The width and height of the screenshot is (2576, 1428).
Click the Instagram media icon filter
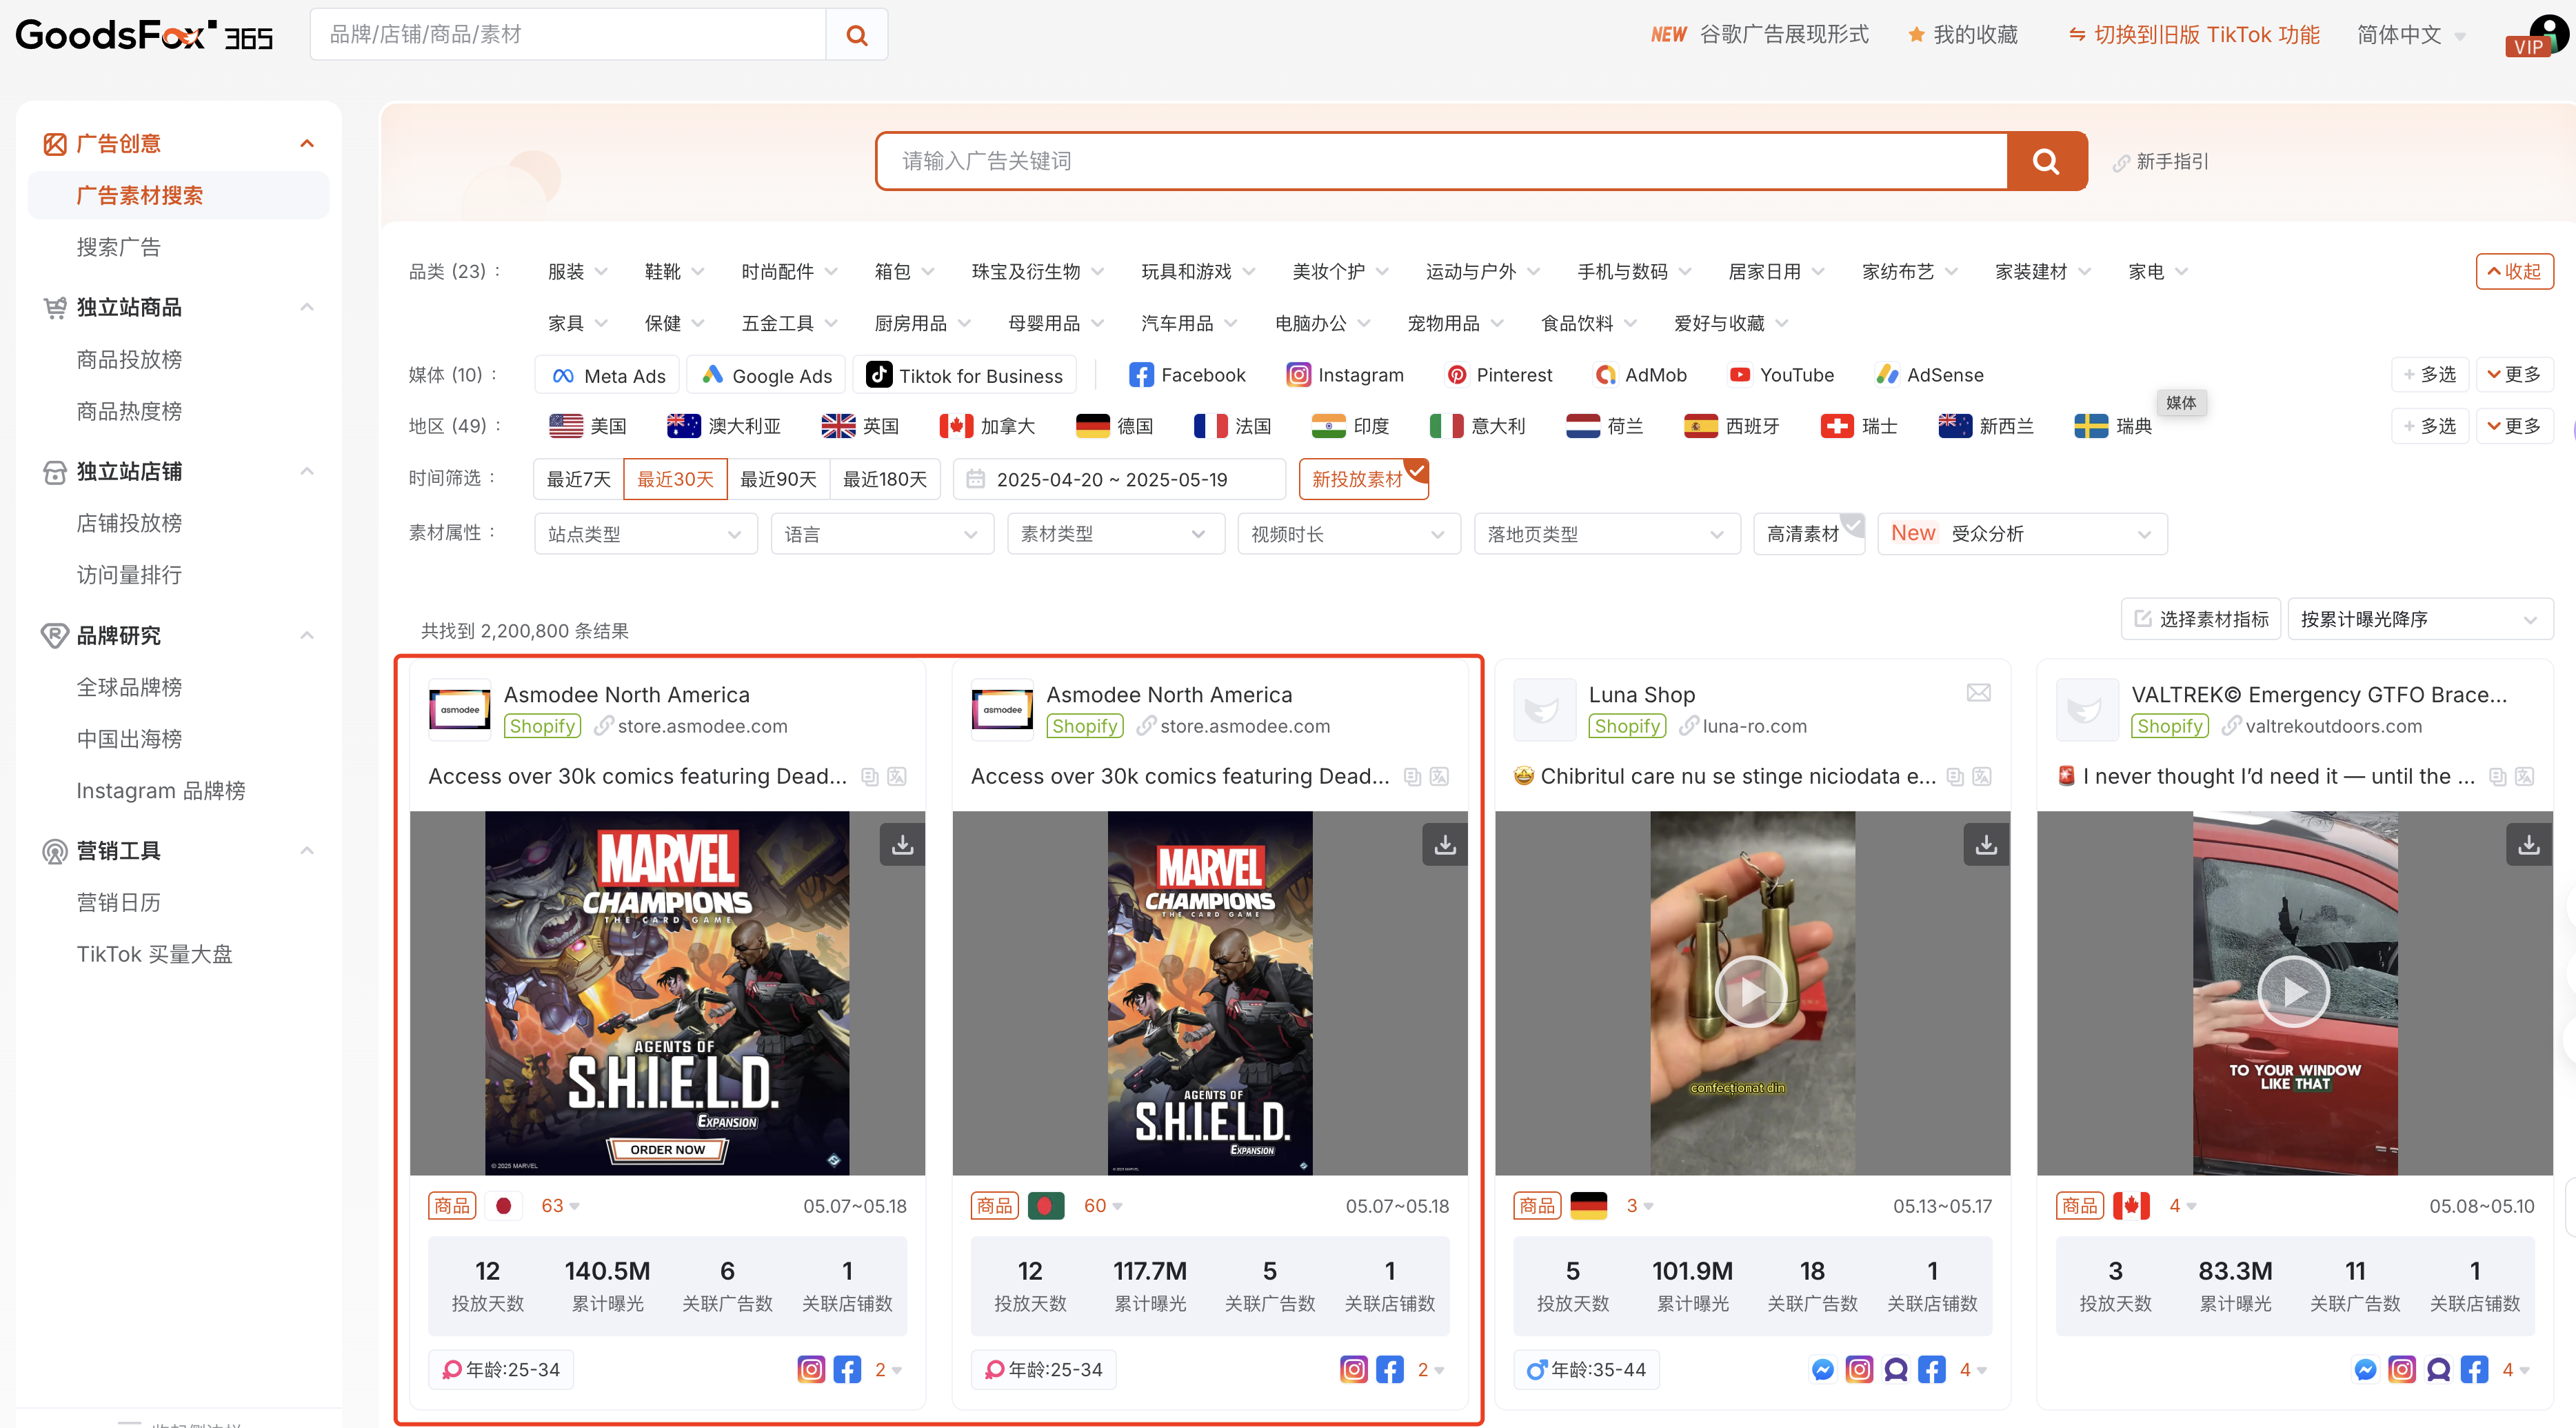1298,375
